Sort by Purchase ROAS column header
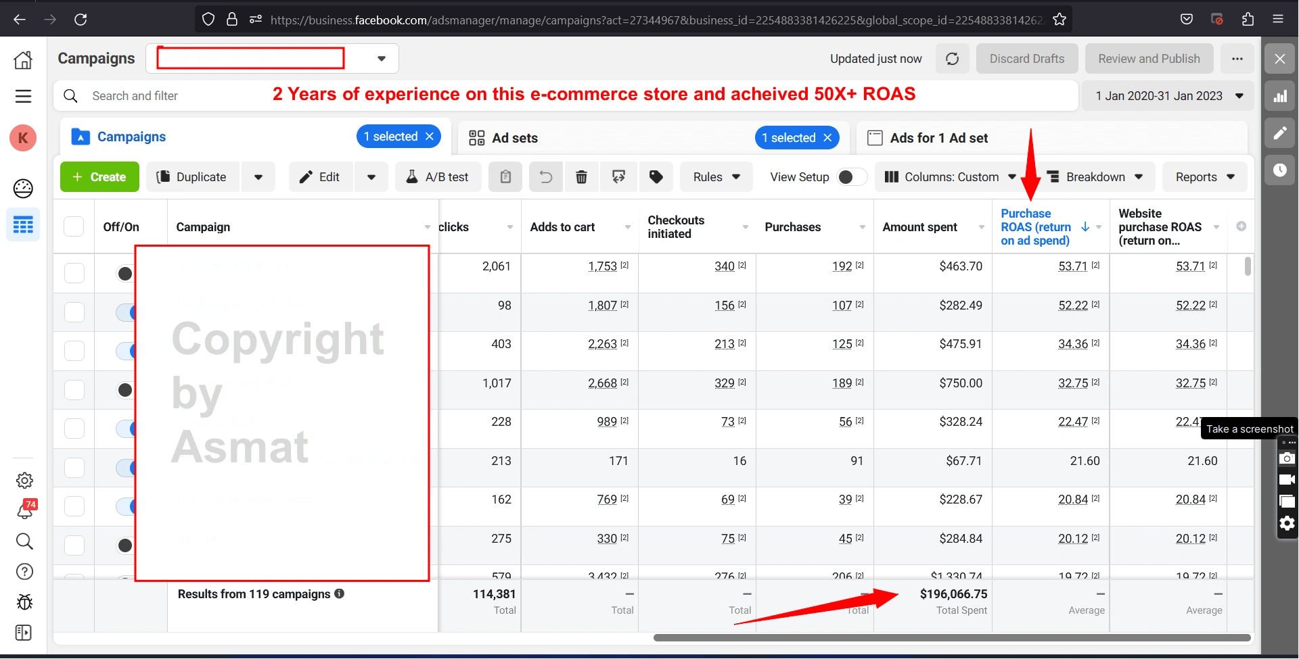The height and width of the screenshot is (659, 1299). pyautogui.click(x=1036, y=227)
